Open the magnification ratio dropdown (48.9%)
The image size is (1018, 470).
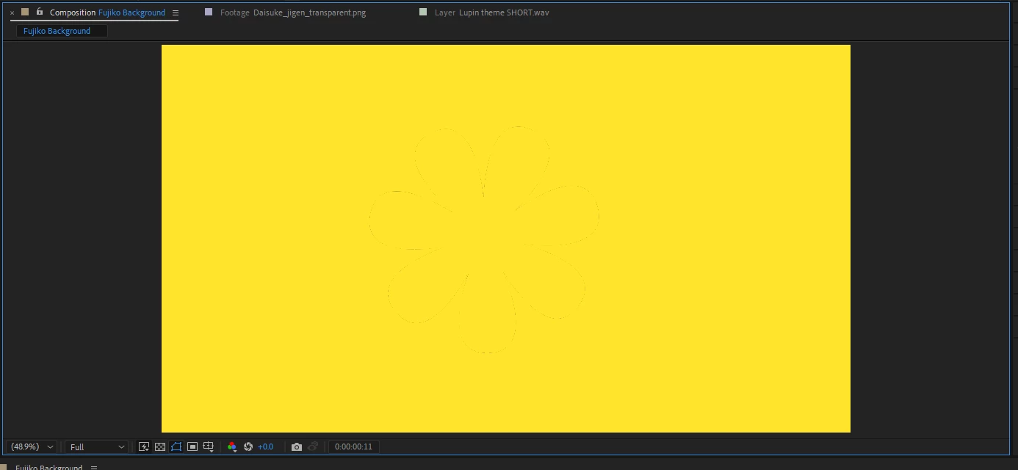click(32, 446)
